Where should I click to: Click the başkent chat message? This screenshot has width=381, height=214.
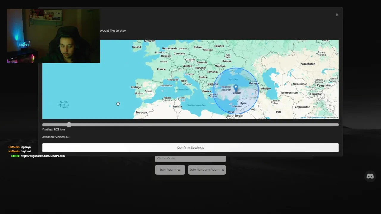(x=26, y=151)
